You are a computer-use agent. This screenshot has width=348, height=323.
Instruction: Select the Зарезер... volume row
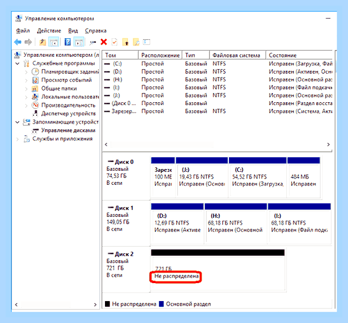point(218,111)
